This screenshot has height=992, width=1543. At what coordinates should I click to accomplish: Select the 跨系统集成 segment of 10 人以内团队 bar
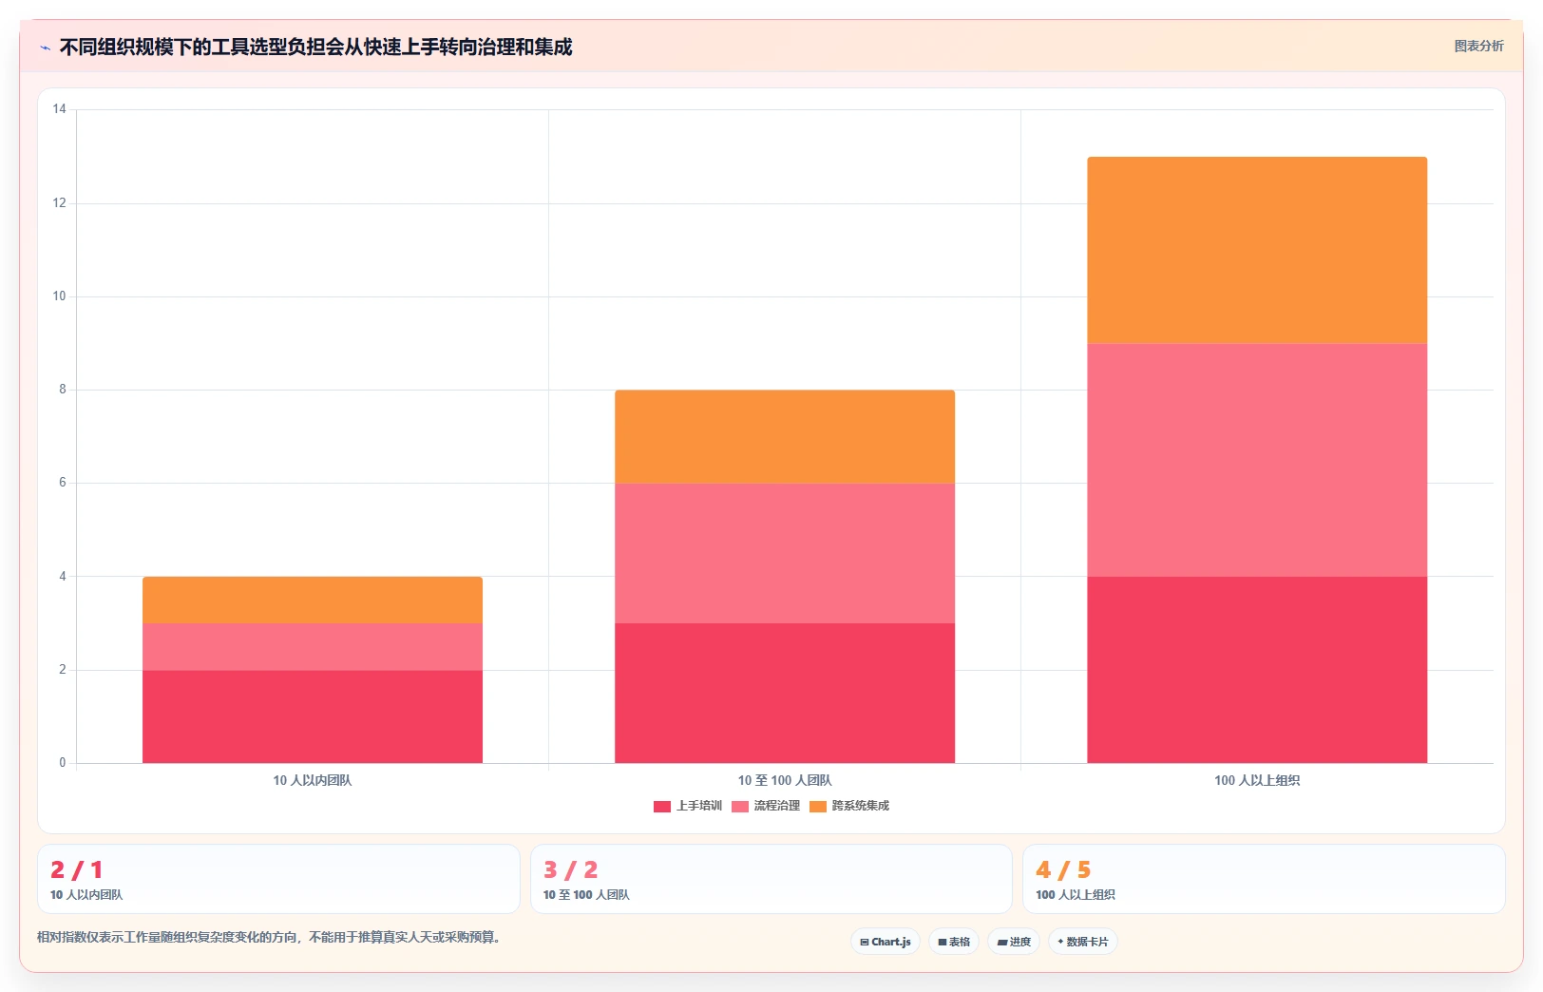(313, 600)
